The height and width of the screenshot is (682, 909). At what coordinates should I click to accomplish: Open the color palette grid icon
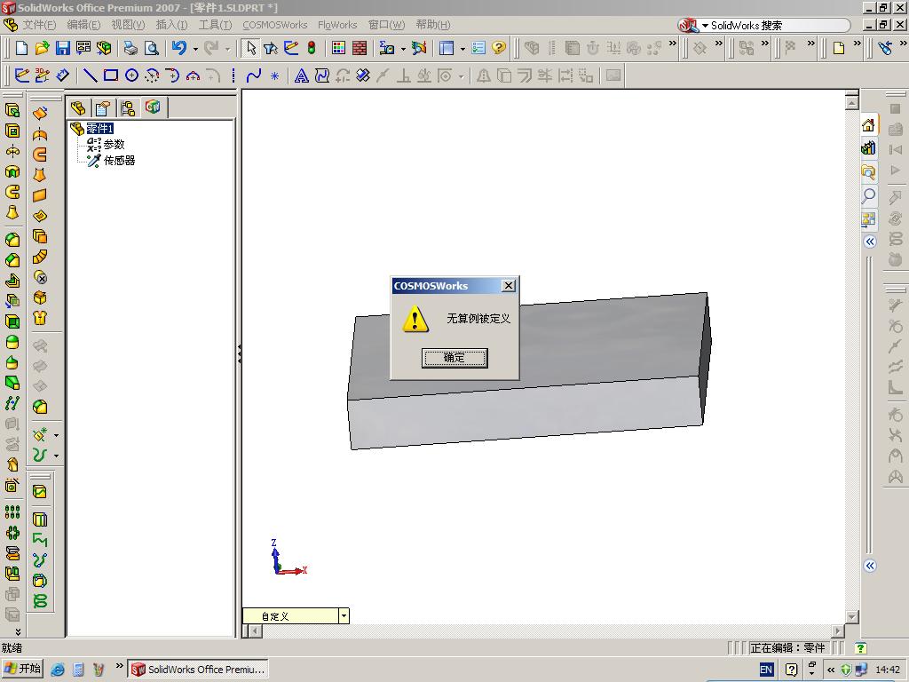338,48
